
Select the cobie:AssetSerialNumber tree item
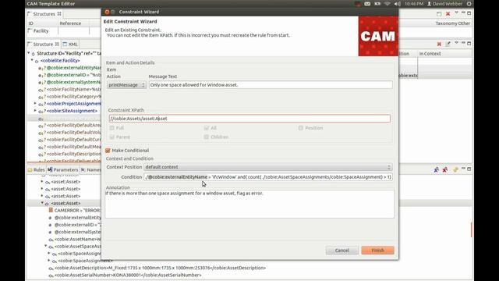(128, 275)
